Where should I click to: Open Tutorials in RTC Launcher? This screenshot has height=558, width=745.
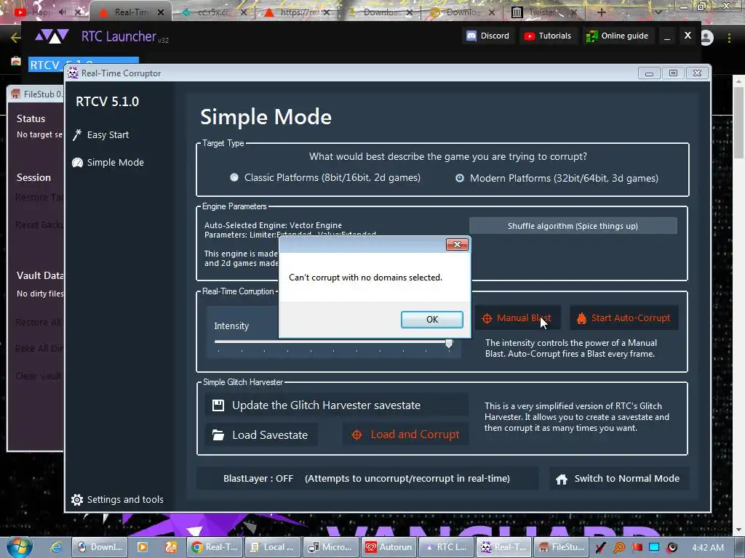[548, 36]
